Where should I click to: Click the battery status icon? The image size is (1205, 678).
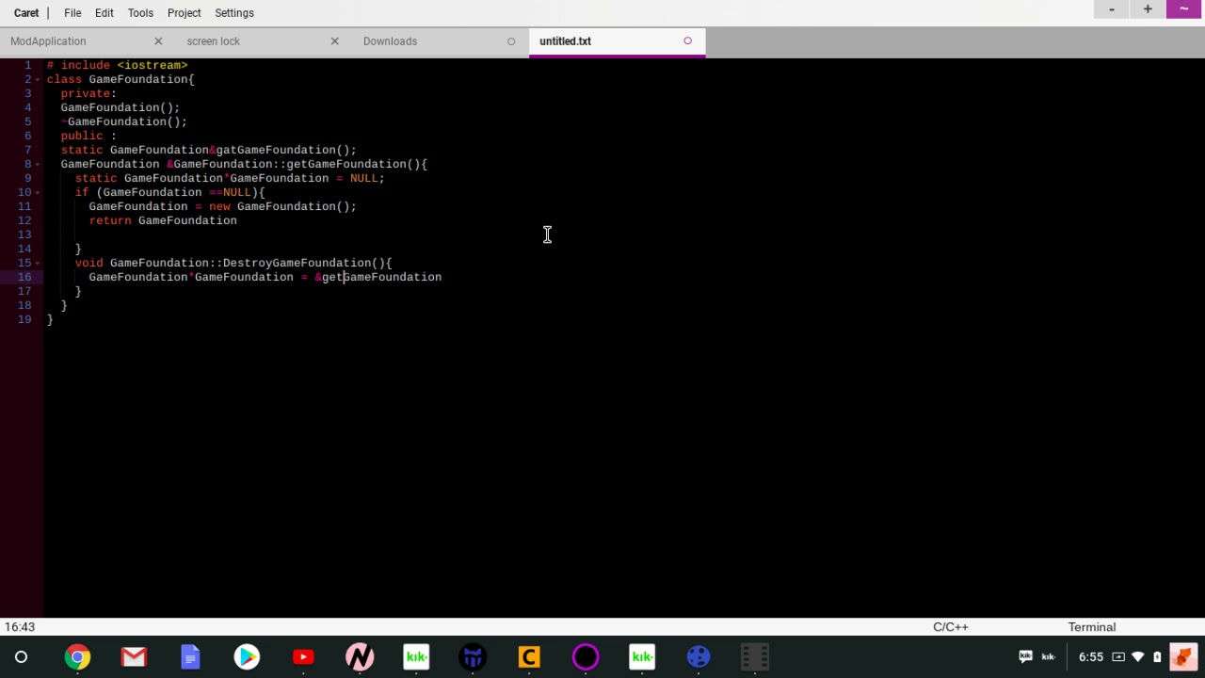[x=1157, y=656]
